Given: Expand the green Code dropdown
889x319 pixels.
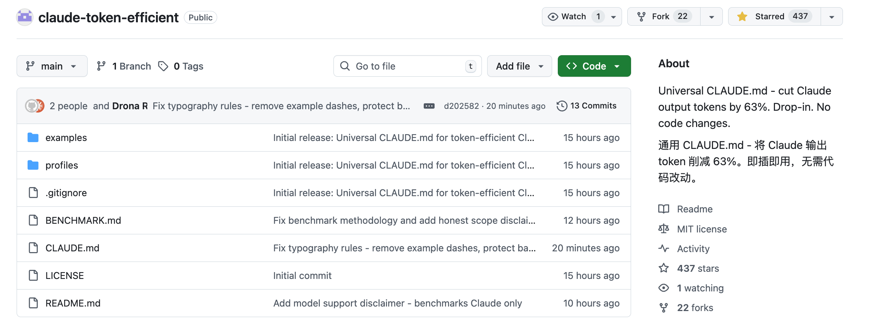Looking at the screenshot, I should [x=594, y=66].
